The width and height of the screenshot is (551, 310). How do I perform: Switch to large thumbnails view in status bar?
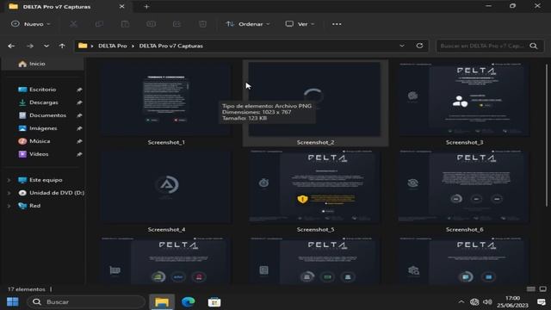pos(542,289)
